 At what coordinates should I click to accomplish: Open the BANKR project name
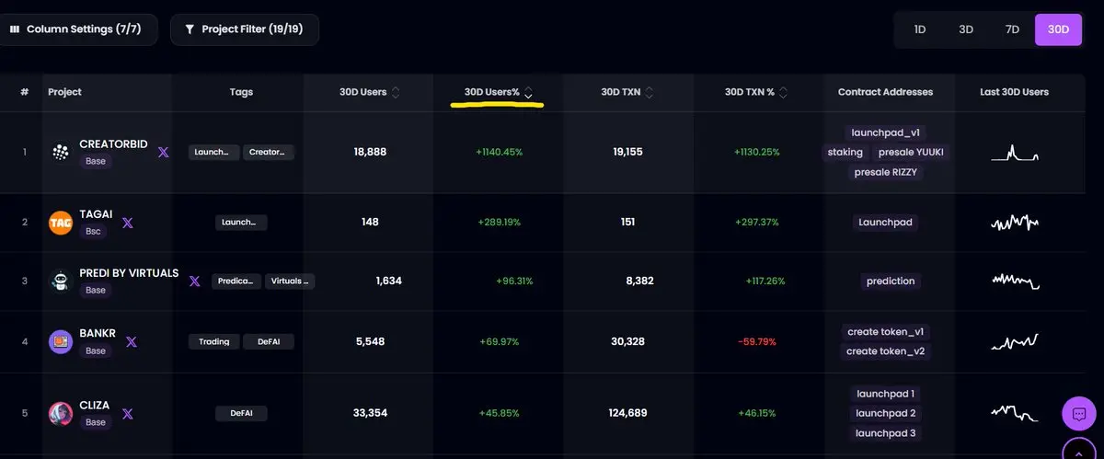coord(98,333)
